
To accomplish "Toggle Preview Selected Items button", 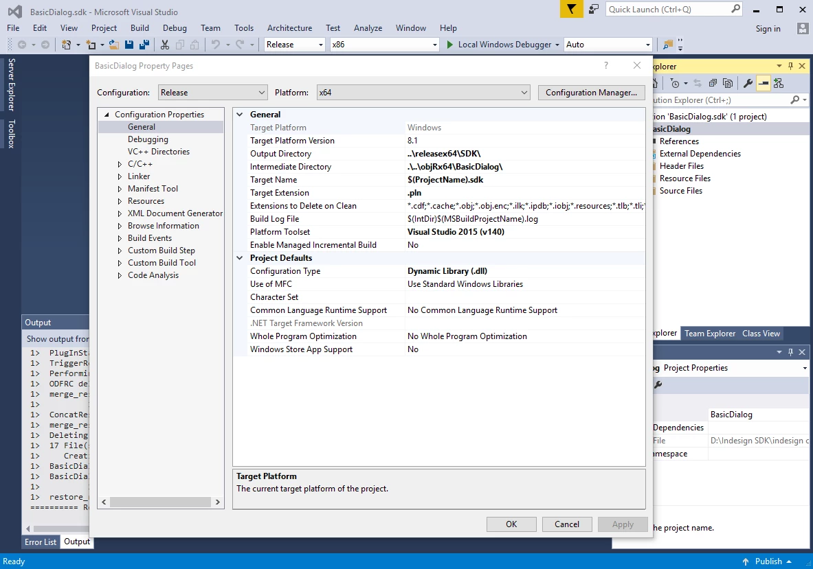I will tap(764, 83).
